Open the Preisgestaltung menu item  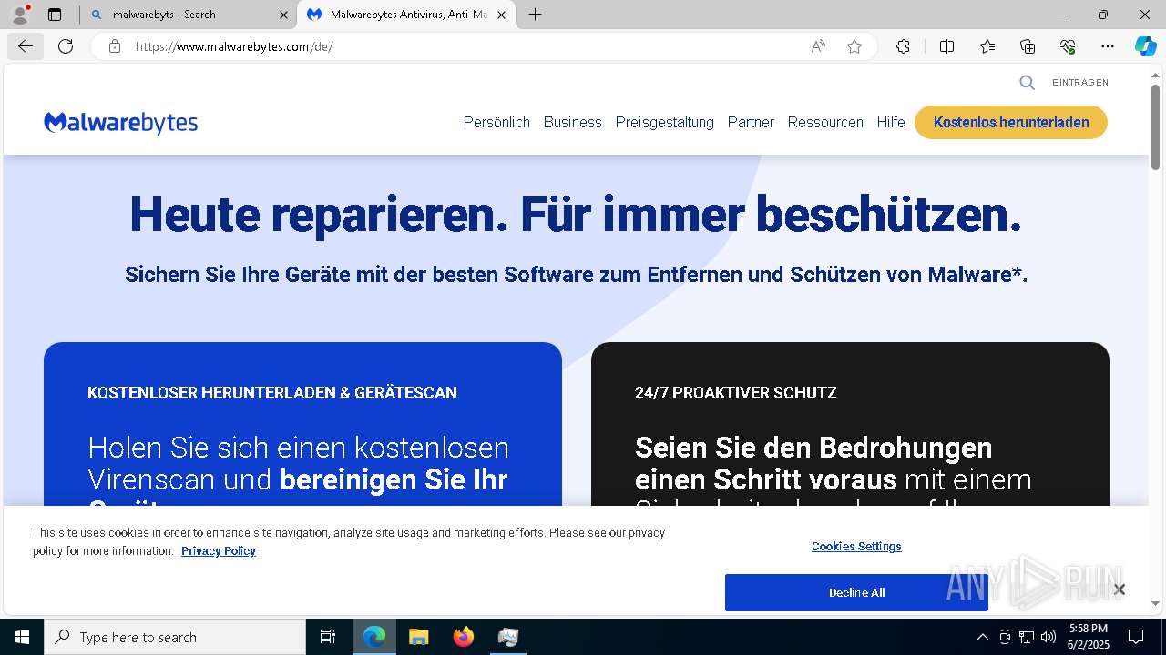pos(664,122)
